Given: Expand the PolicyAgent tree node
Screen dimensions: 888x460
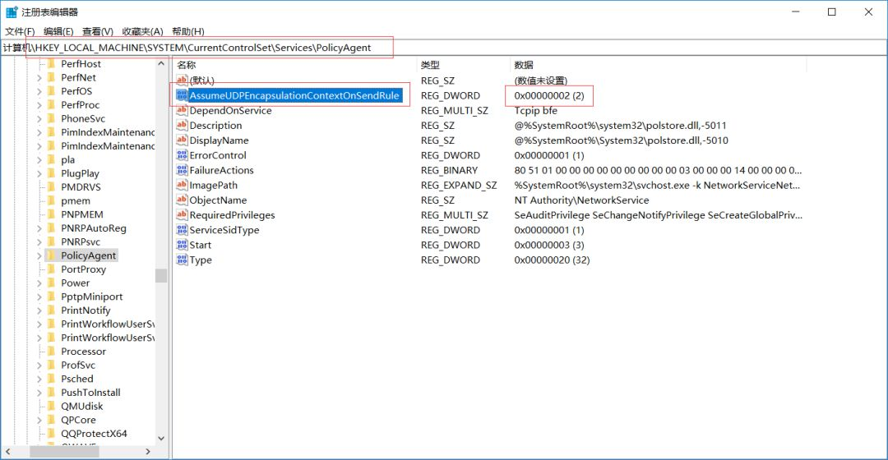Looking at the screenshot, I should tap(39, 255).
